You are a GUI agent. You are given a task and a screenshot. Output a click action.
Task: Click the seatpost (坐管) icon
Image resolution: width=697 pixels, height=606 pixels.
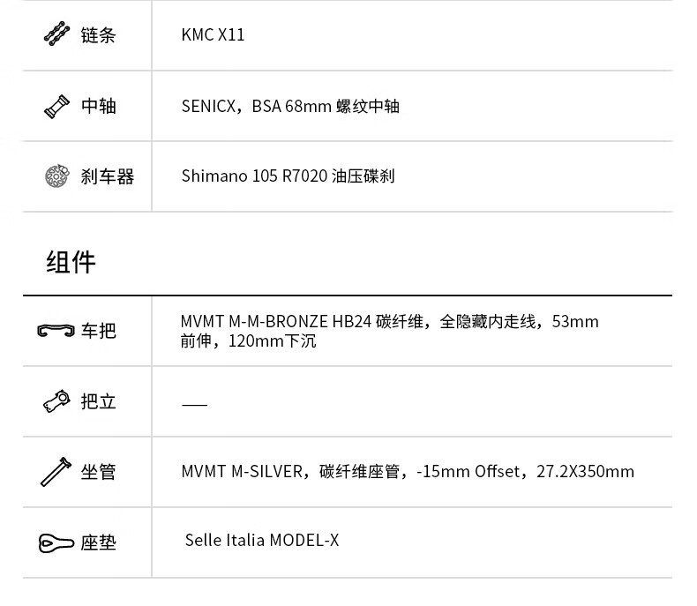coord(56,472)
